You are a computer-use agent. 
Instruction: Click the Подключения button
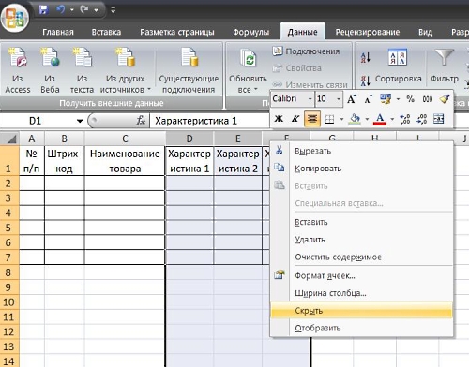click(x=306, y=51)
